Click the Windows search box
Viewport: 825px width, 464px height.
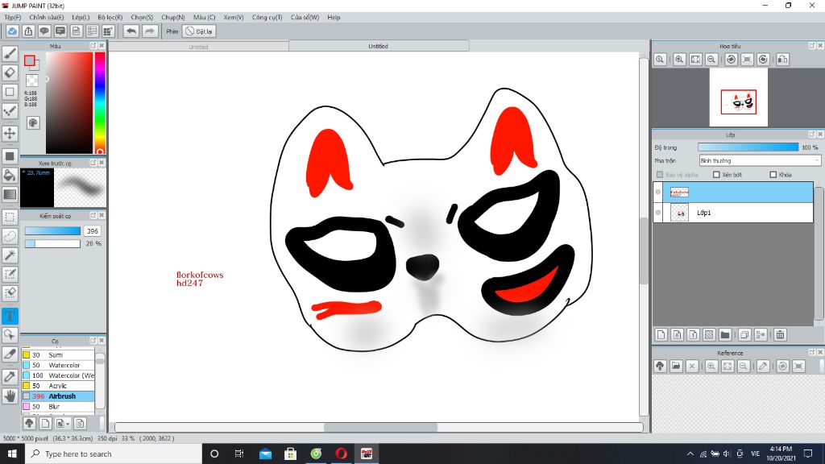click(113, 454)
